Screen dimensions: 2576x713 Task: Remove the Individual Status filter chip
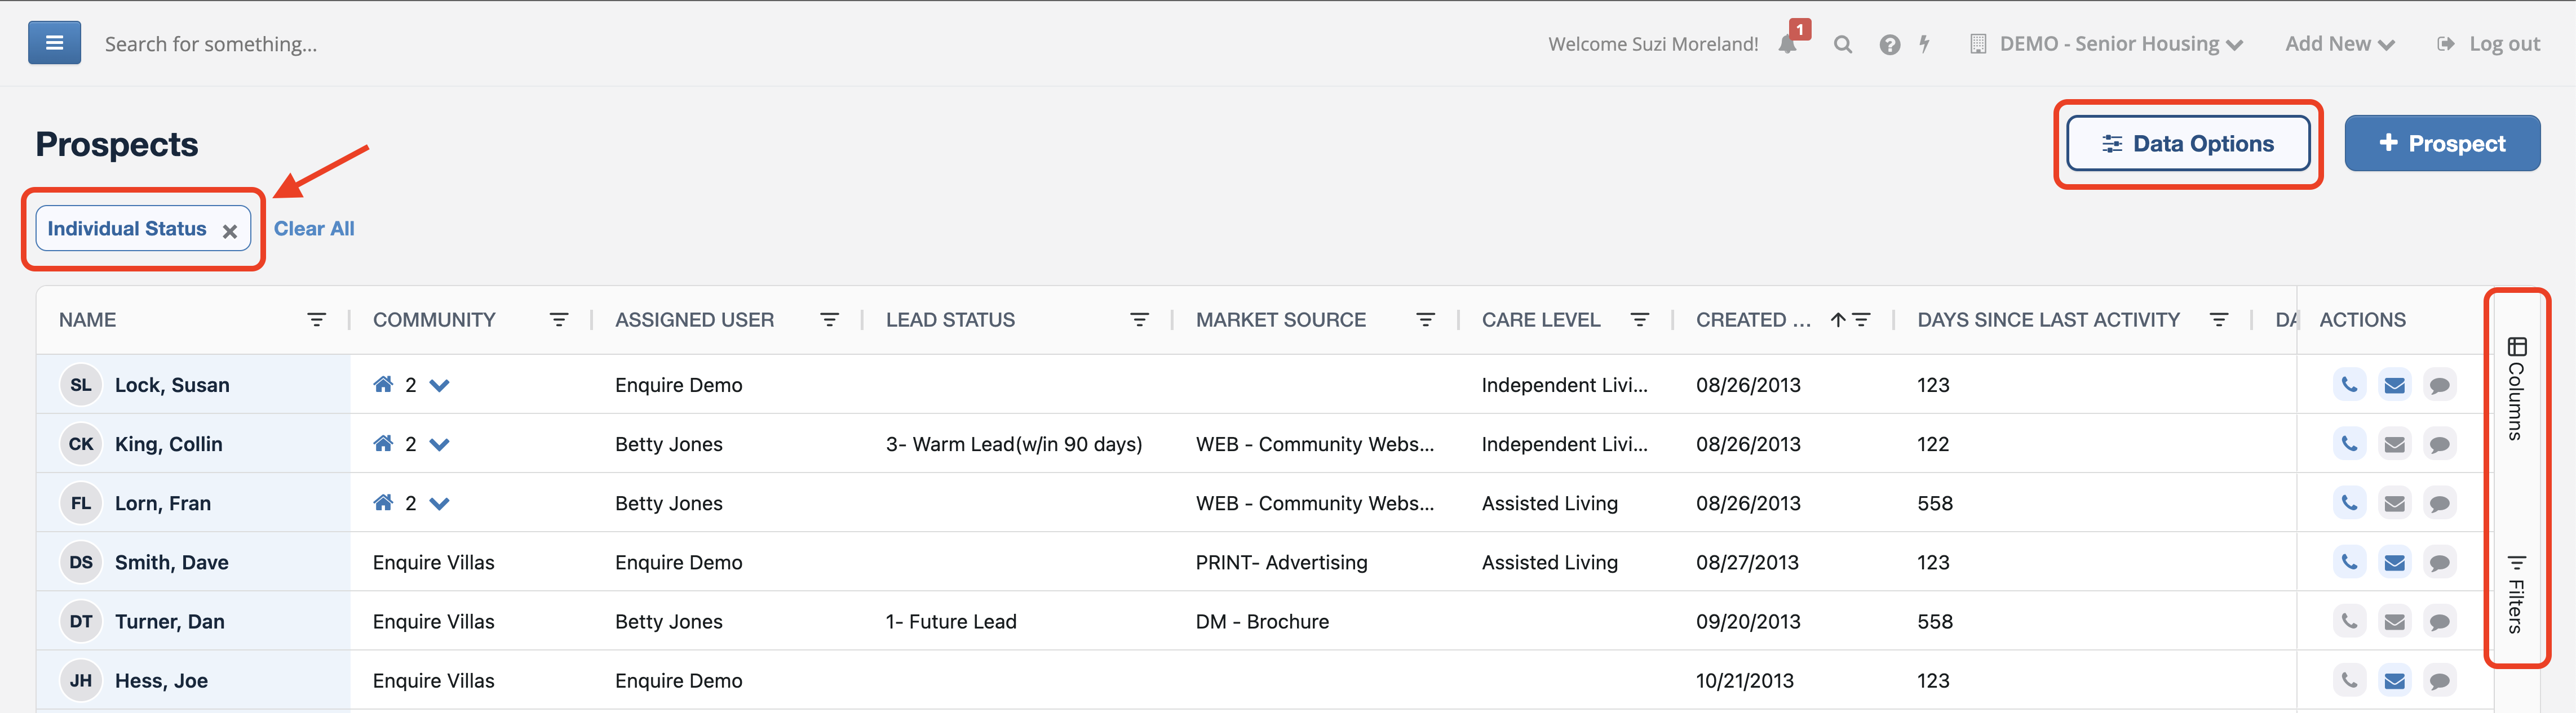[x=230, y=231]
